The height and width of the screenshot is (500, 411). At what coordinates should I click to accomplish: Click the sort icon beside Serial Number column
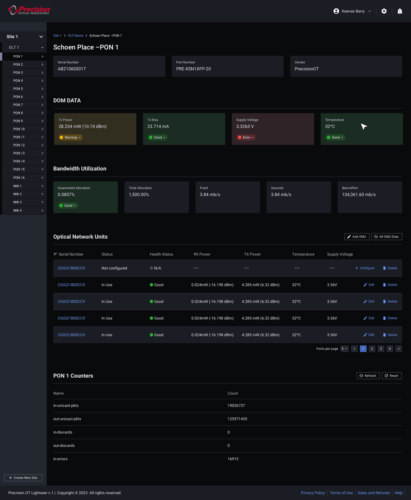[x=55, y=254]
